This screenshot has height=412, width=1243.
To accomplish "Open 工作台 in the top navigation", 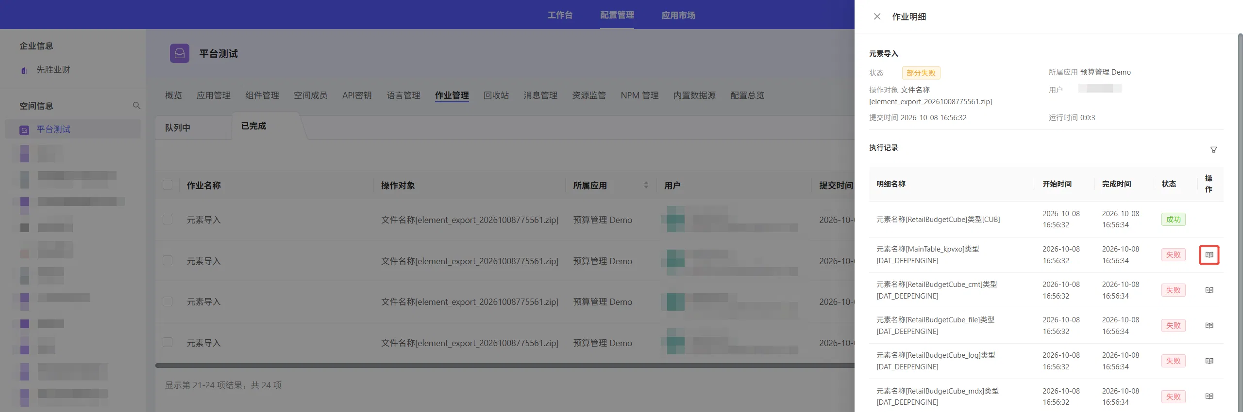I will click(560, 15).
